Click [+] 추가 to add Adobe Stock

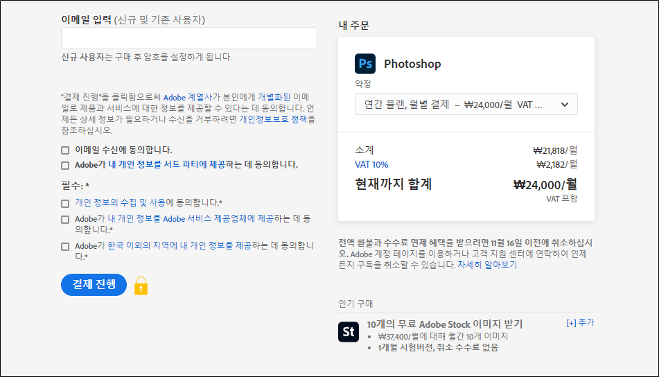581,323
